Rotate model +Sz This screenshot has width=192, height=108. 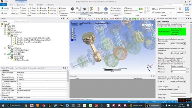pyautogui.click(x=25, y=13)
